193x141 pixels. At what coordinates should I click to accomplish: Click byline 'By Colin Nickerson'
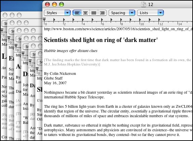coord(60,74)
